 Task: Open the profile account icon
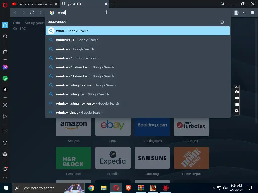click(236, 13)
